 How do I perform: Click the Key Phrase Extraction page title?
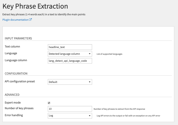35,6
